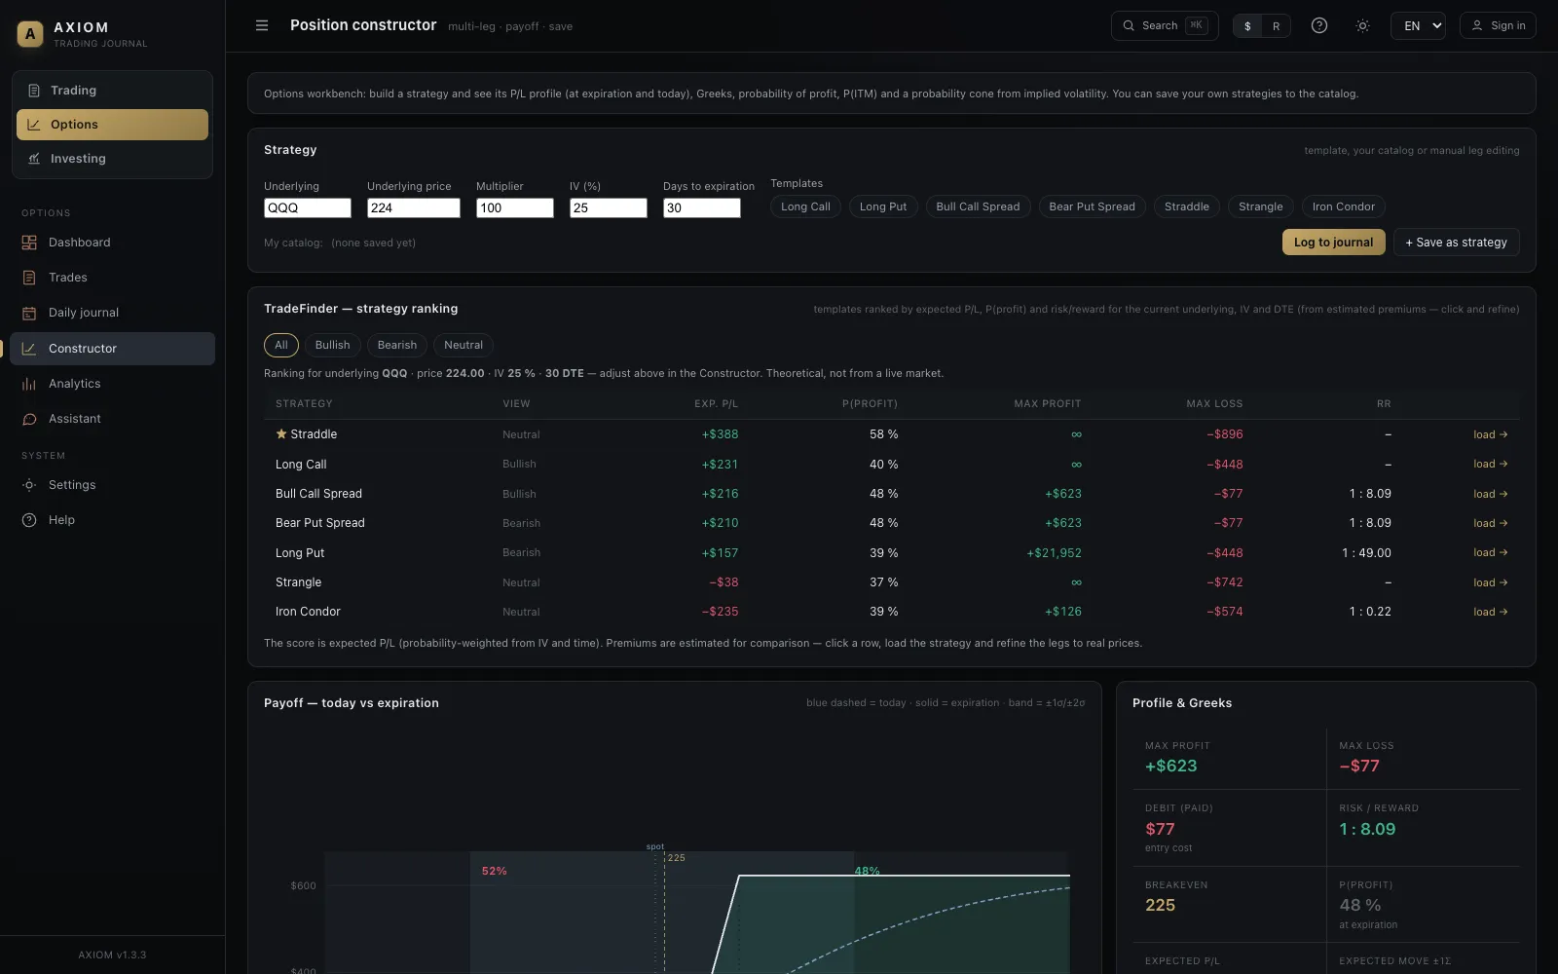The height and width of the screenshot is (974, 1558).
Task: Filter ranking by Neutral
Action: coord(464,345)
